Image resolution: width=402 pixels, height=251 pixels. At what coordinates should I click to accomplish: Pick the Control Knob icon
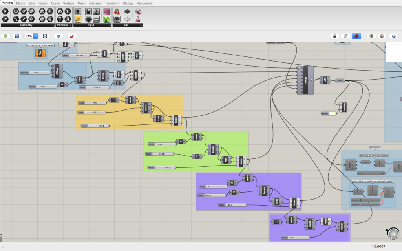coord(88,19)
